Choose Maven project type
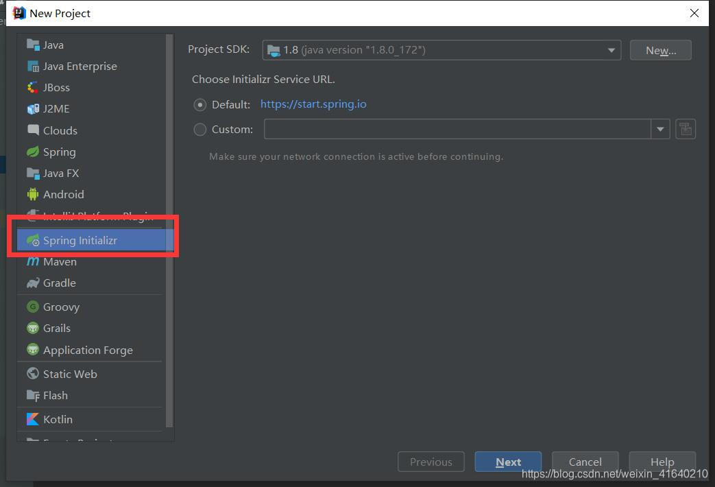The image size is (715, 487). (91, 261)
